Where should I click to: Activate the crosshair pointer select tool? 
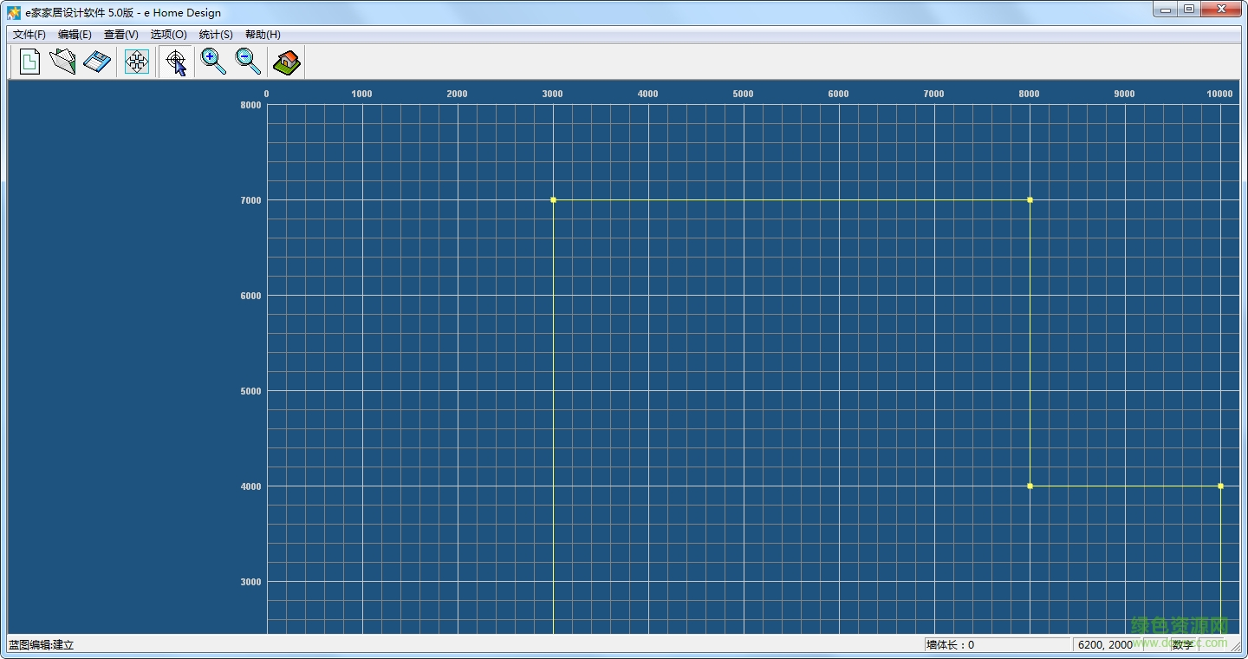[176, 62]
